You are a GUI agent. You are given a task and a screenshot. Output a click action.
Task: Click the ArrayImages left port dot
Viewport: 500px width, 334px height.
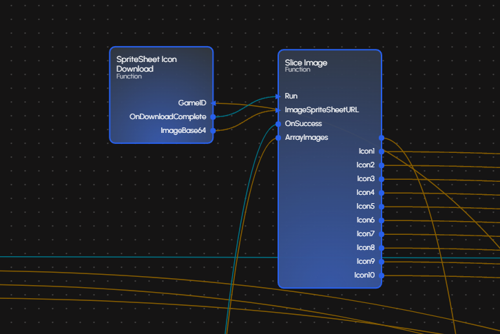[278, 138]
